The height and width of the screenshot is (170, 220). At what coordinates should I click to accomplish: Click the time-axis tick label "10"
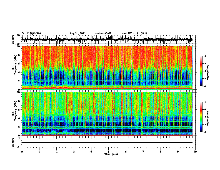point(195,152)
